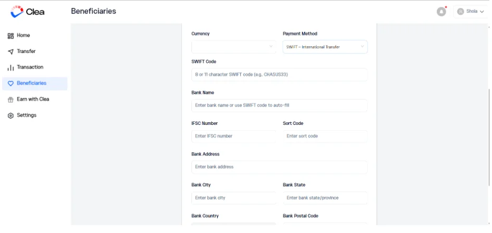Image resolution: width=492 pixels, height=233 pixels.
Task: Select the IFSC Number field
Action: [x=234, y=136]
